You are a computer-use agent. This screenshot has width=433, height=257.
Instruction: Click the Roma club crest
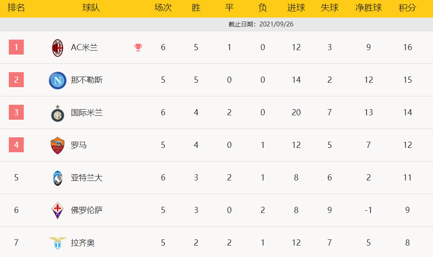[58, 145]
